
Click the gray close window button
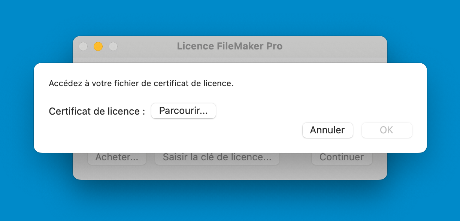[x=83, y=46]
